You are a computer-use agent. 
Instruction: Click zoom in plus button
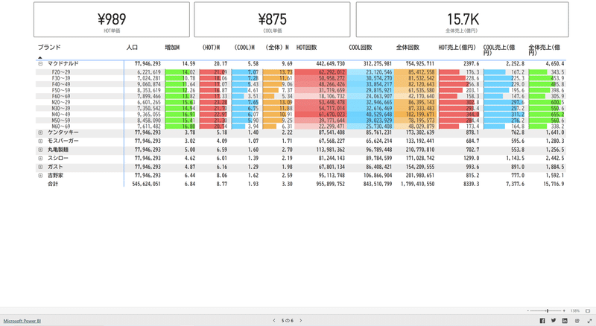coord(564,311)
